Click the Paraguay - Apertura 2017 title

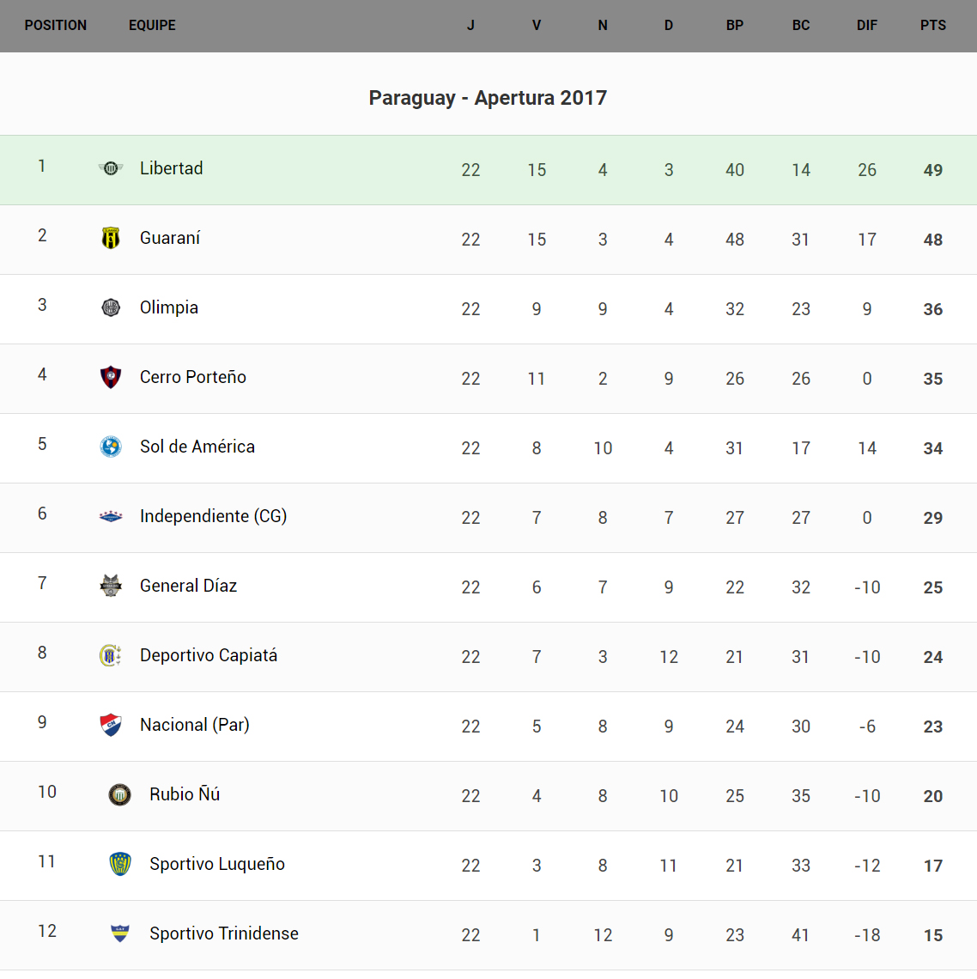(488, 98)
